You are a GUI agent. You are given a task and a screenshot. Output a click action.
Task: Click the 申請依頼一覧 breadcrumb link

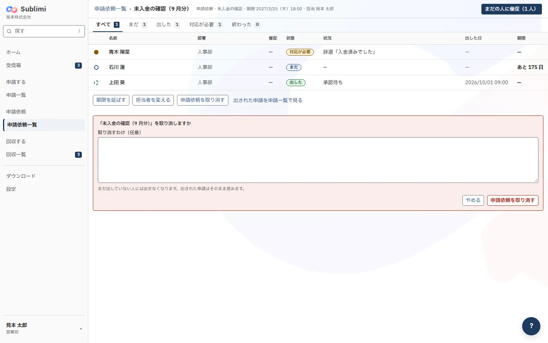coord(110,9)
